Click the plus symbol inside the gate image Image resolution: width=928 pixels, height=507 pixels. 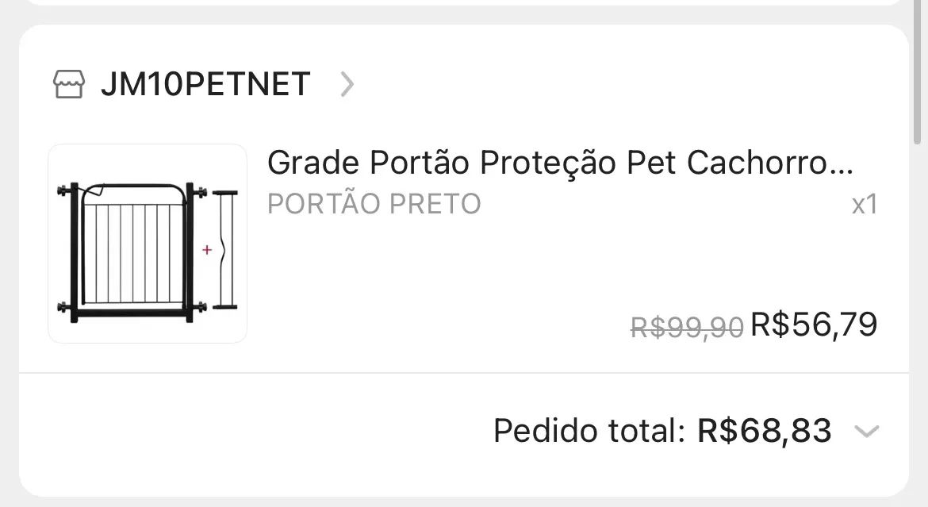pyautogui.click(x=207, y=248)
